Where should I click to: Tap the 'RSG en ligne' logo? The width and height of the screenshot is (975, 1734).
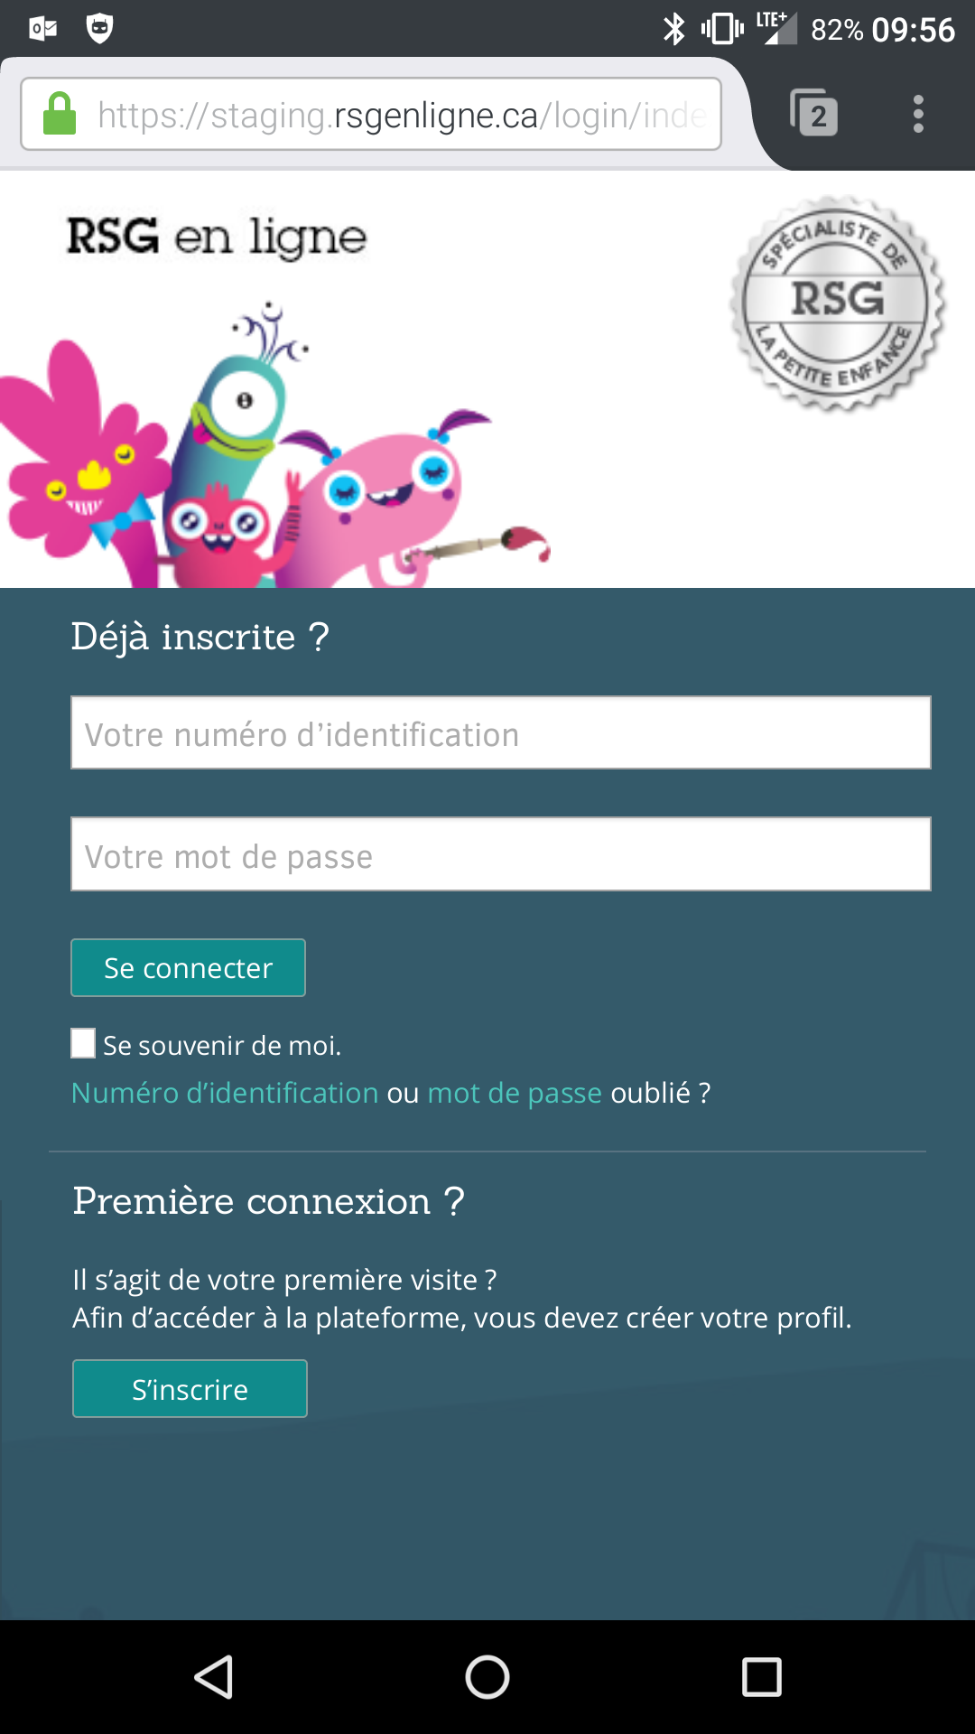pos(217,237)
